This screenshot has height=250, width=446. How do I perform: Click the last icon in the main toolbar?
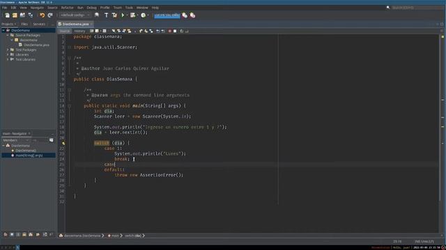[x=192, y=15]
